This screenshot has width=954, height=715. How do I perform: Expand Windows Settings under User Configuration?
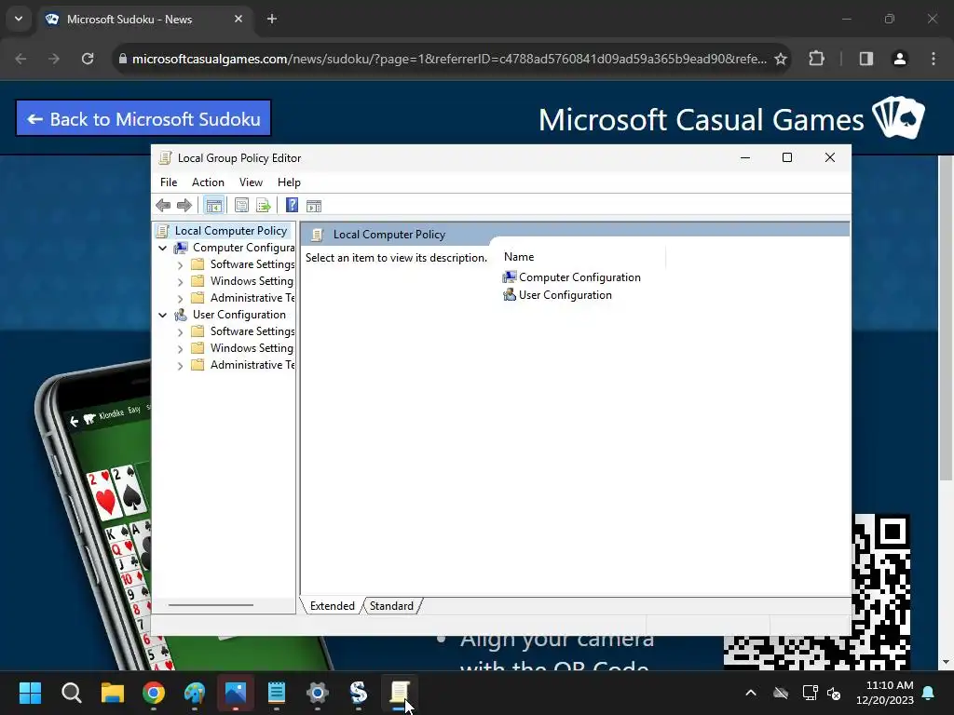(180, 349)
